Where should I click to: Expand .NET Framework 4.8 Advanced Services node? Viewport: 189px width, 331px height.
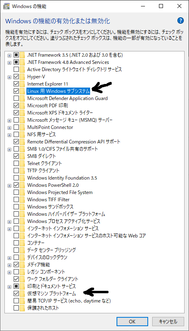point(9,63)
